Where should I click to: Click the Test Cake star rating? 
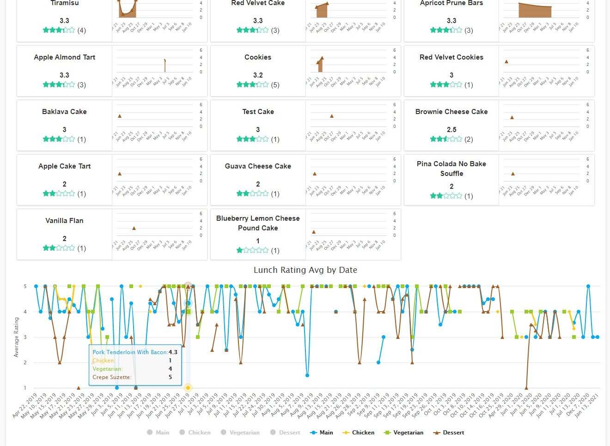(x=252, y=139)
